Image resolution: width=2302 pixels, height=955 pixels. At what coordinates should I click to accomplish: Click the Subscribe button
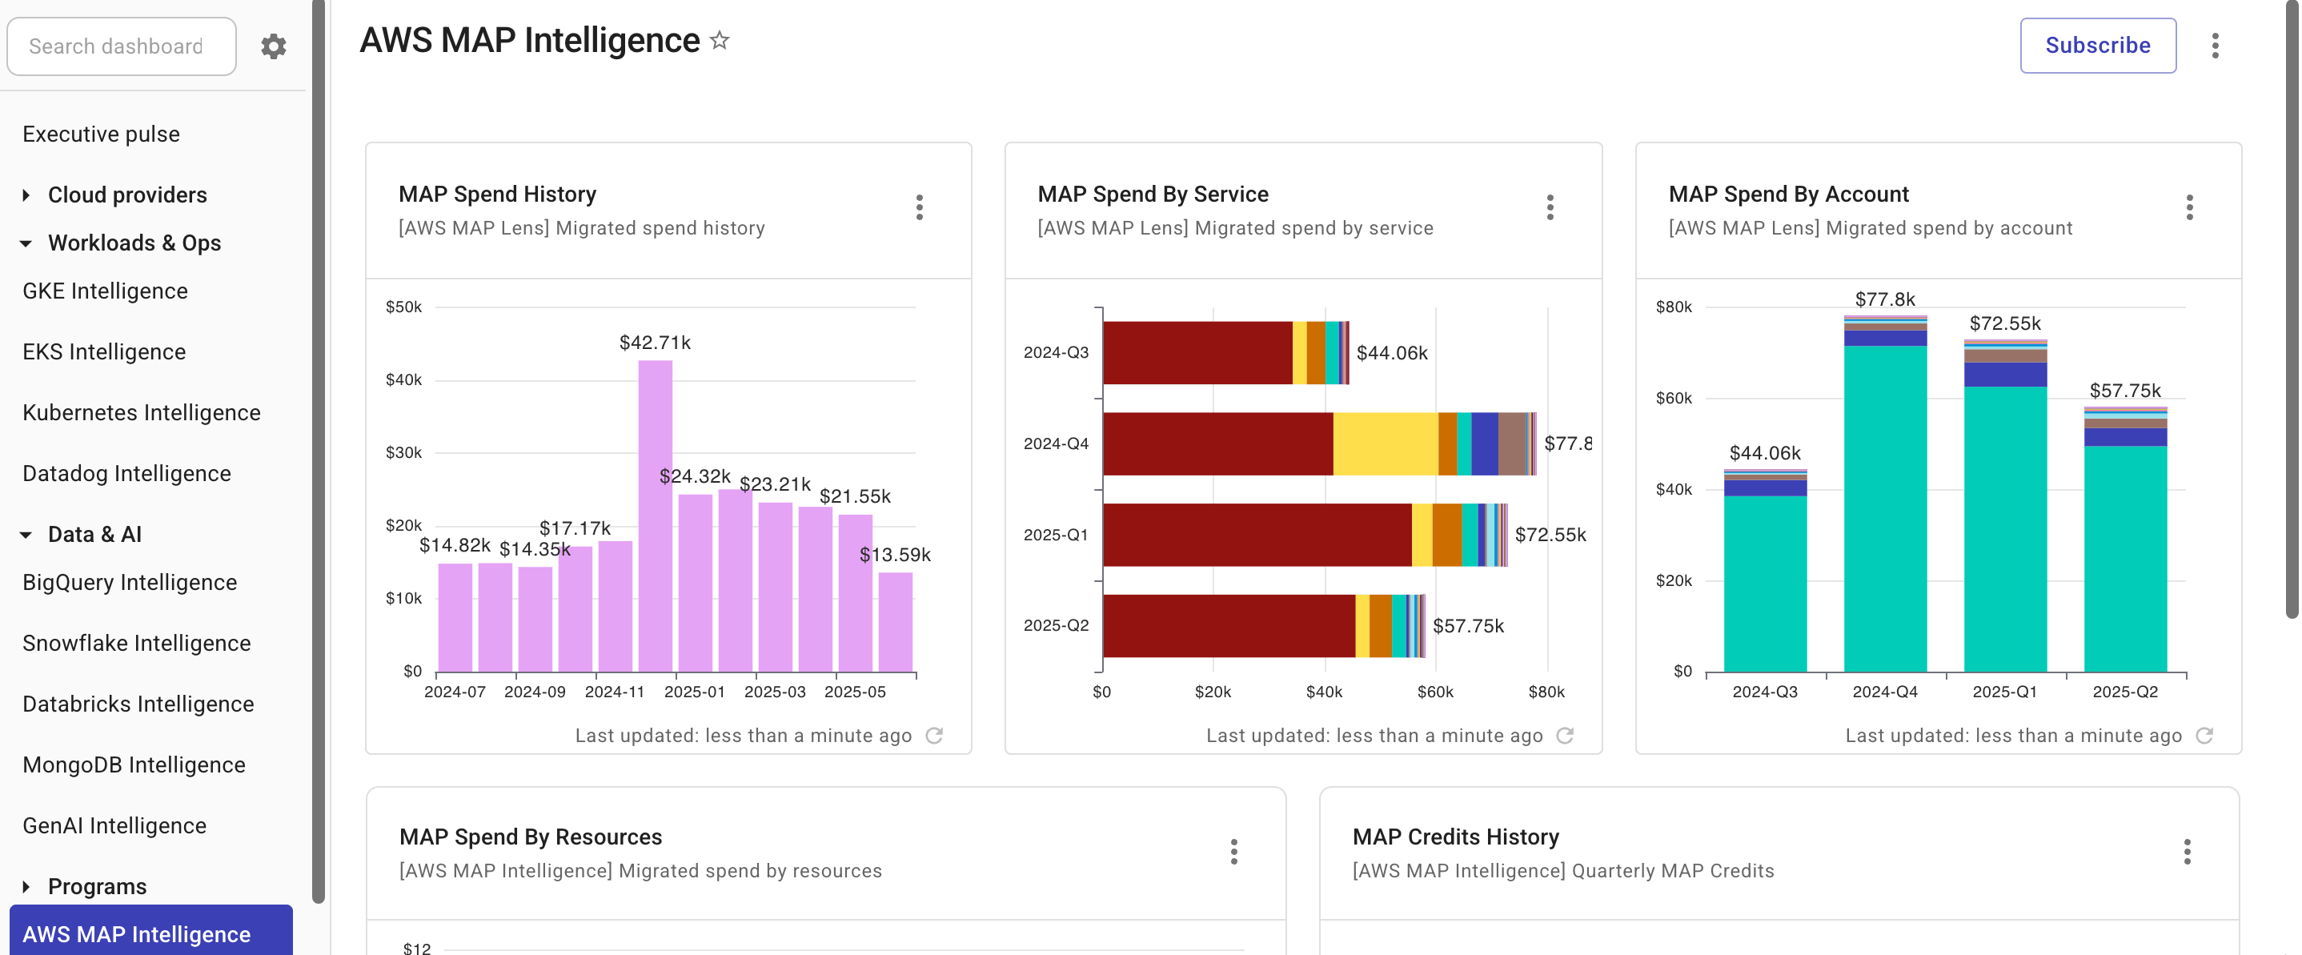pos(2097,46)
